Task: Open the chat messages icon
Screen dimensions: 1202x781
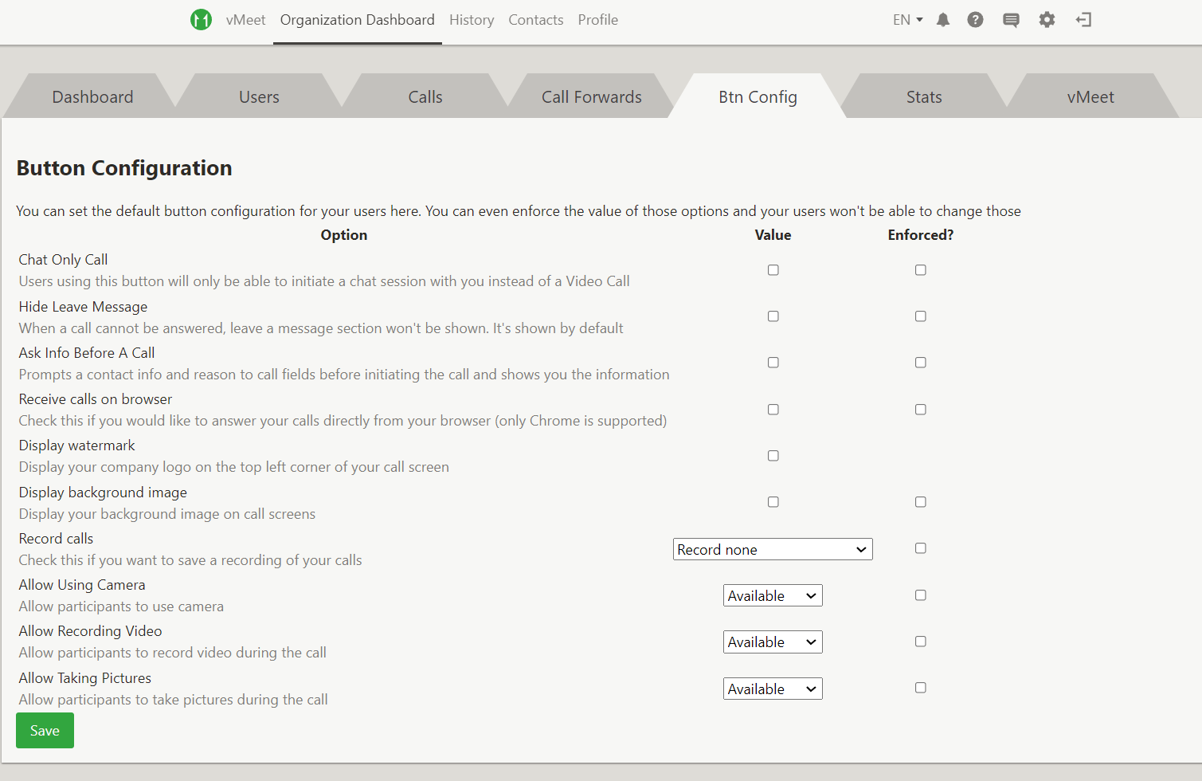Action: coord(1011,20)
